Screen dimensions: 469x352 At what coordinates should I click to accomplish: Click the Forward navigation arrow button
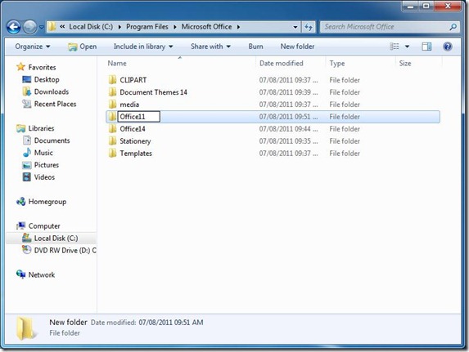click(30, 27)
